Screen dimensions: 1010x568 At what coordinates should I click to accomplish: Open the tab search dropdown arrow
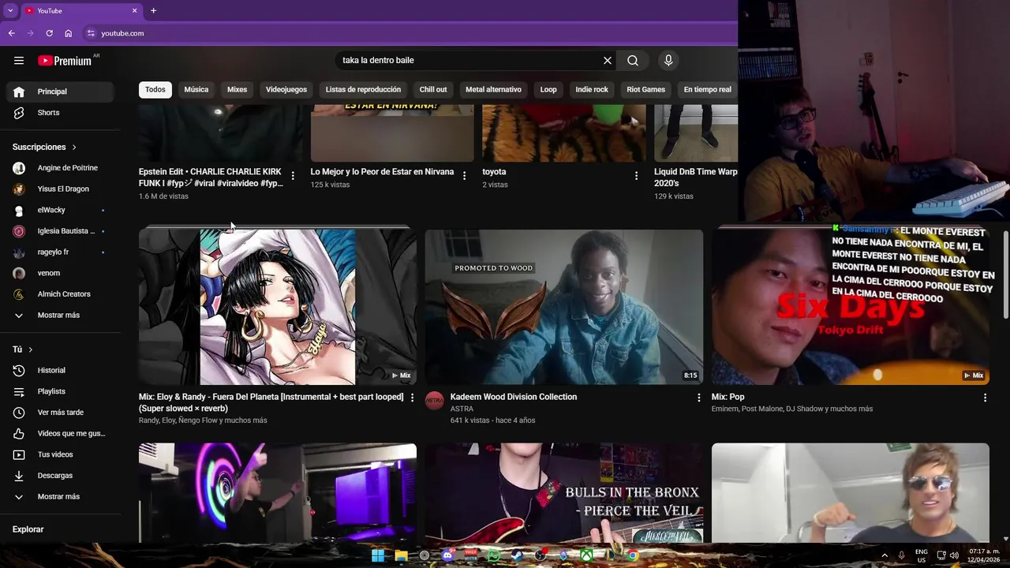coord(10,10)
